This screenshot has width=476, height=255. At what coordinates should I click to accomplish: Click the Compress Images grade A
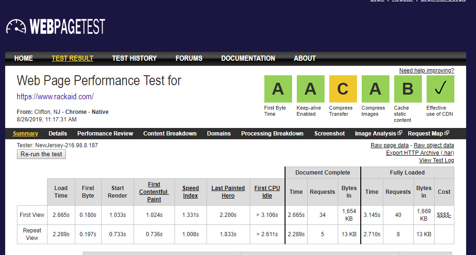coord(375,89)
